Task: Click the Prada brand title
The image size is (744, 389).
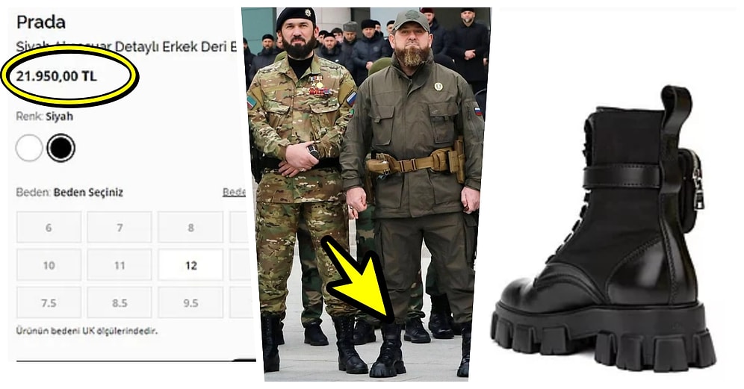Action: pyautogui.click(x=41, y=22)
